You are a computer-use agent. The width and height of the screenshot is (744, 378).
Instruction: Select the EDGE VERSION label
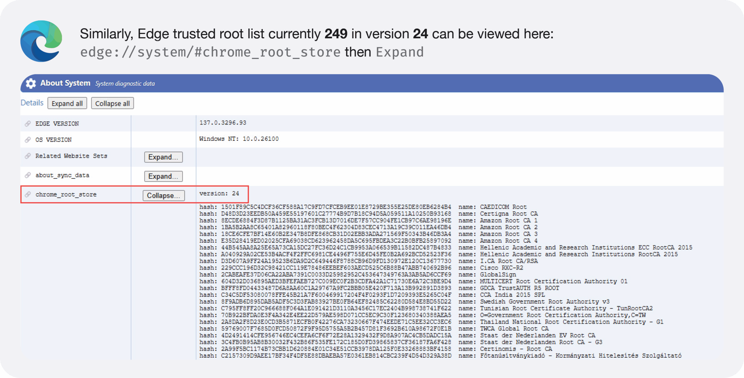(57, 124)
